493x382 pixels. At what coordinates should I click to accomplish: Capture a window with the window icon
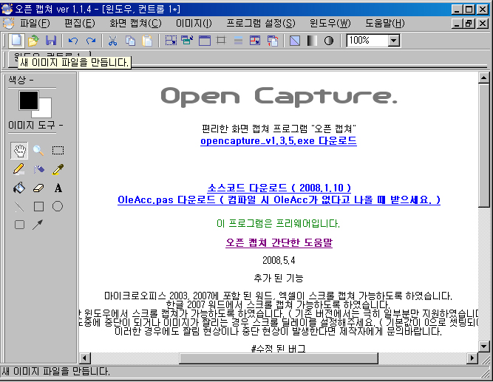coord(205,40)
